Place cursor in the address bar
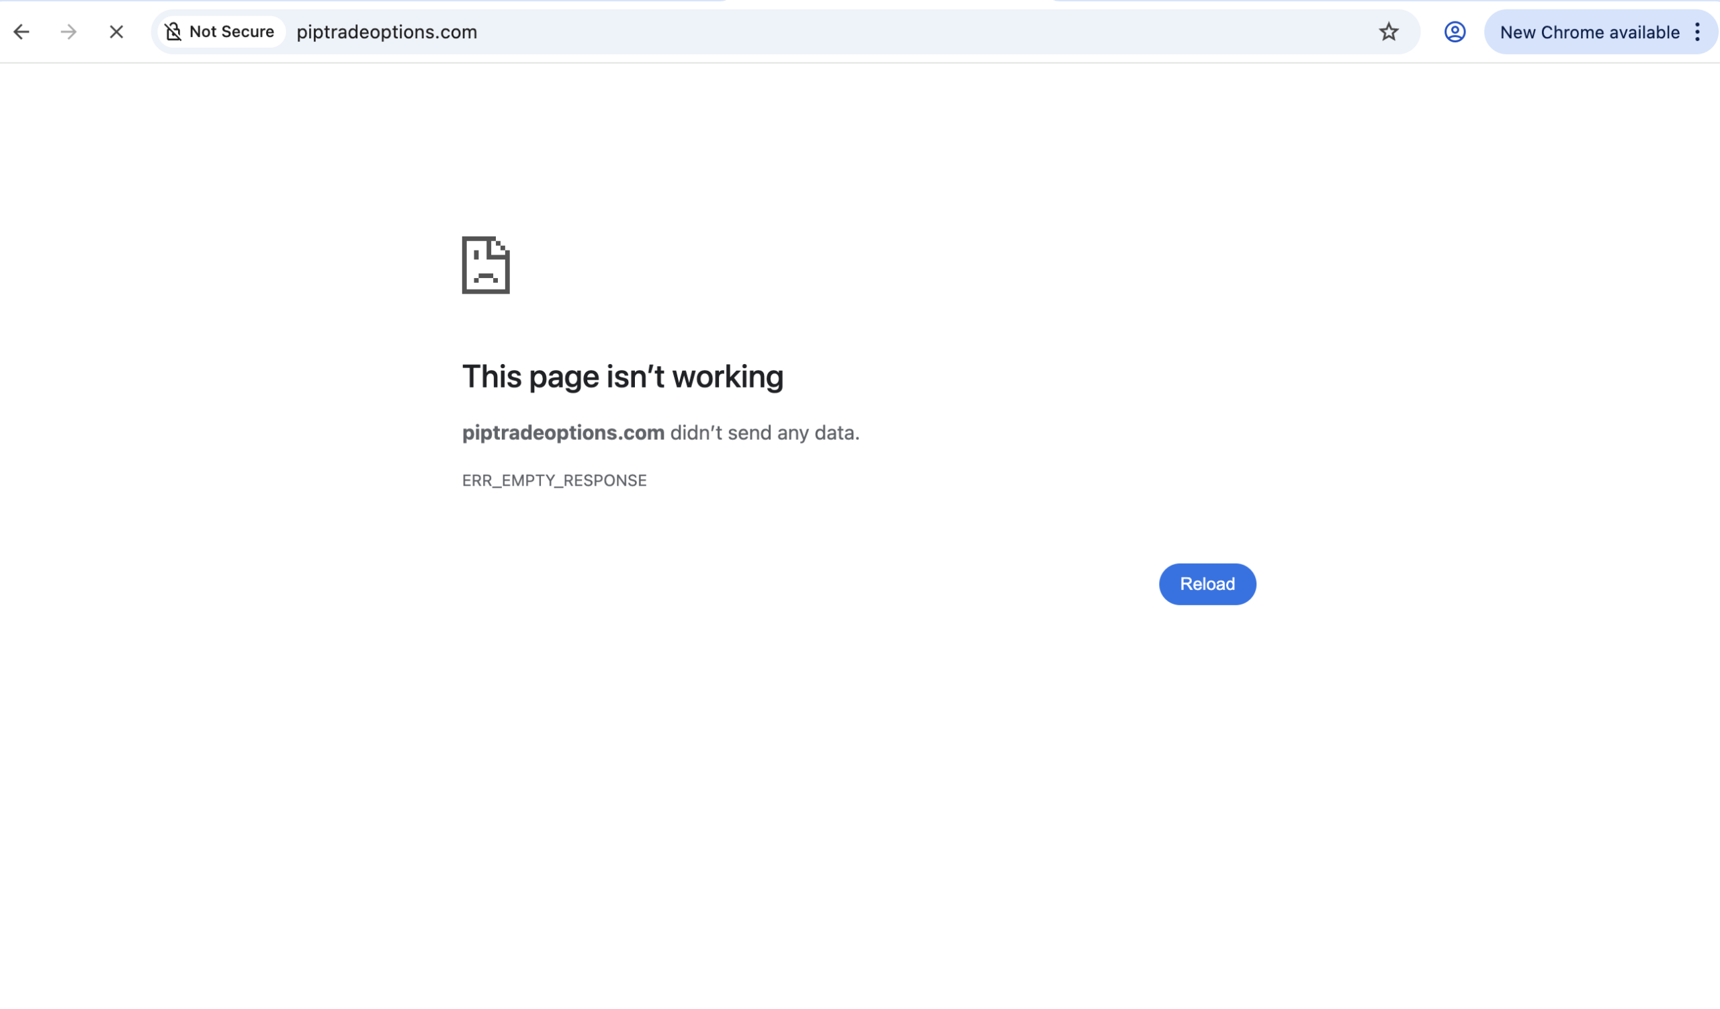 point(614,32)
